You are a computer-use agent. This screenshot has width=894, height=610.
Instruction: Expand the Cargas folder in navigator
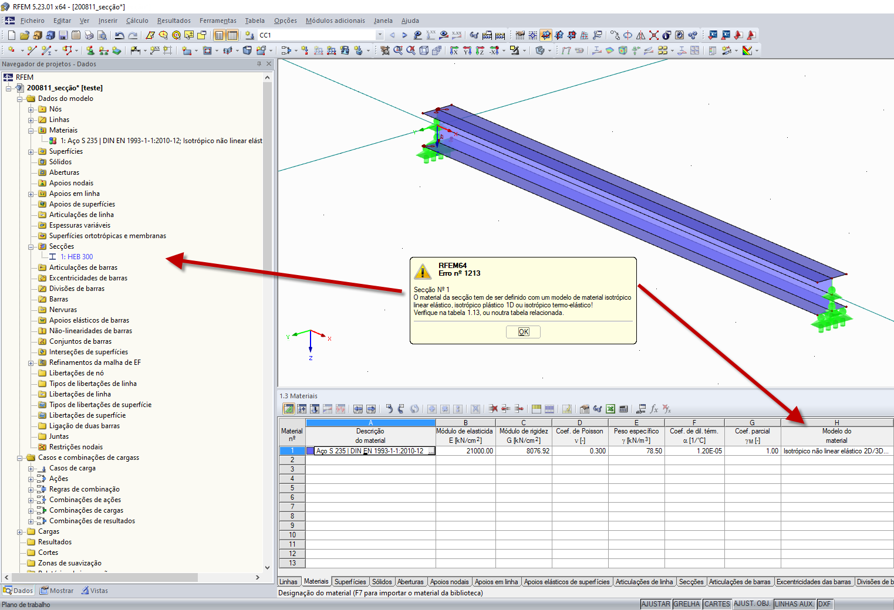pyautogui.click(x=20, y=531)
